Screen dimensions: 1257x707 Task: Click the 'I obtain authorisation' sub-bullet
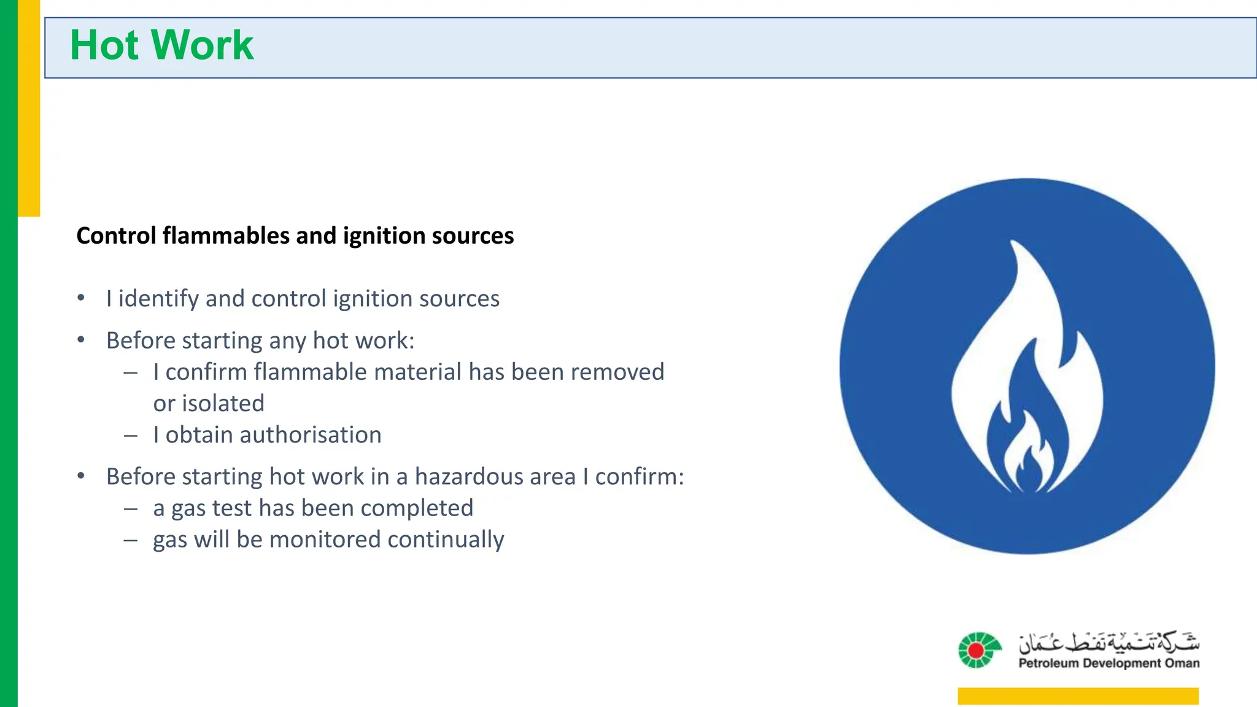tap(267, 435)
